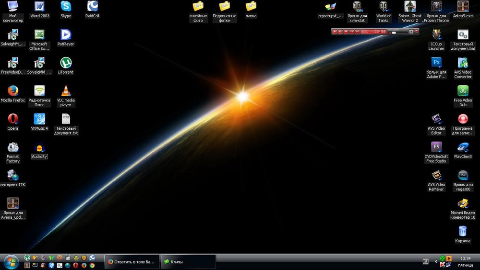Click the World of Tanks shortcut
This screenshot has width=480, height=270.
(x=384, y=7)
